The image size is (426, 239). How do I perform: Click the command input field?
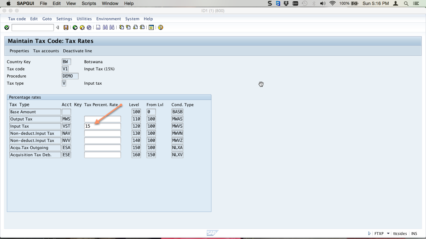pyautogui.click(x=32, y=28)
